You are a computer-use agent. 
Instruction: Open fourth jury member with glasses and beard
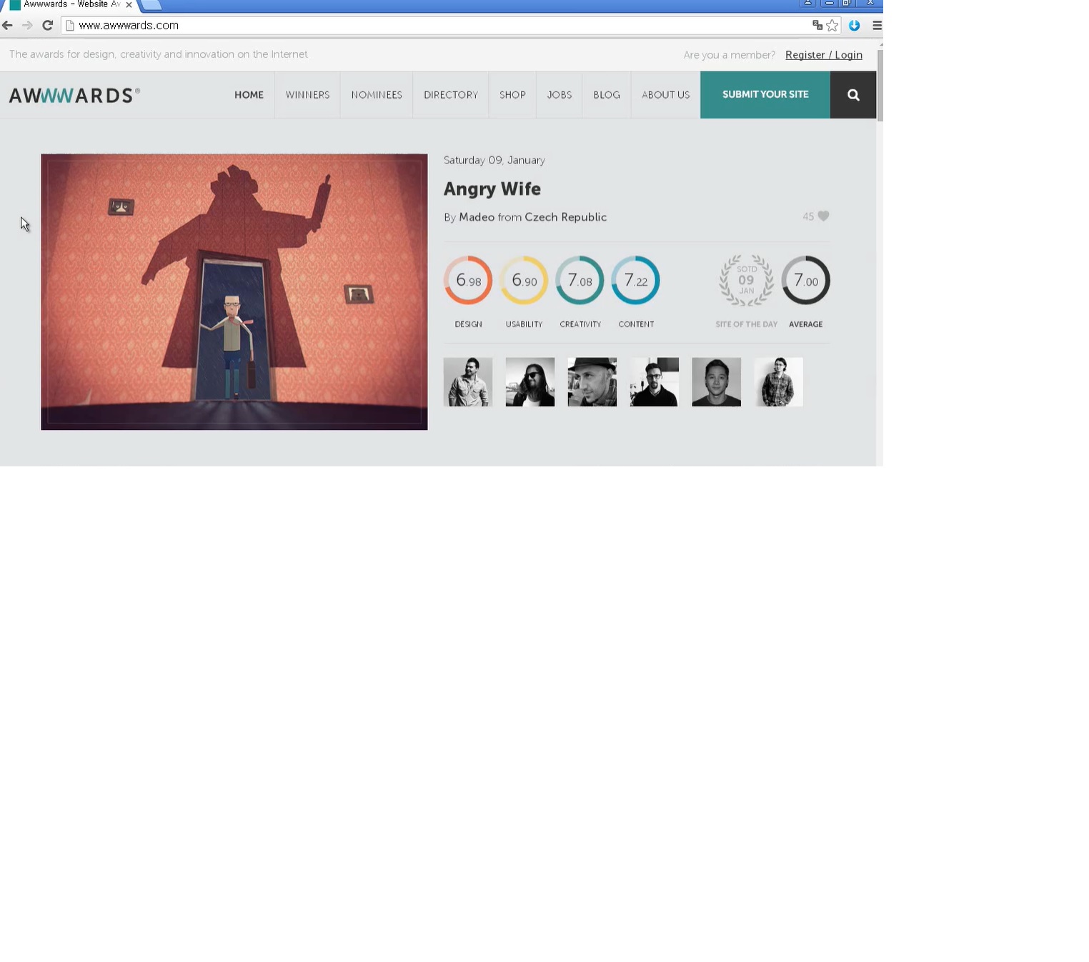[655, 382]
